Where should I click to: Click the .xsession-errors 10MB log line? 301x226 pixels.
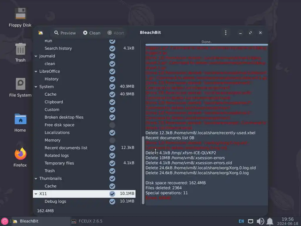tap(185, 158)
